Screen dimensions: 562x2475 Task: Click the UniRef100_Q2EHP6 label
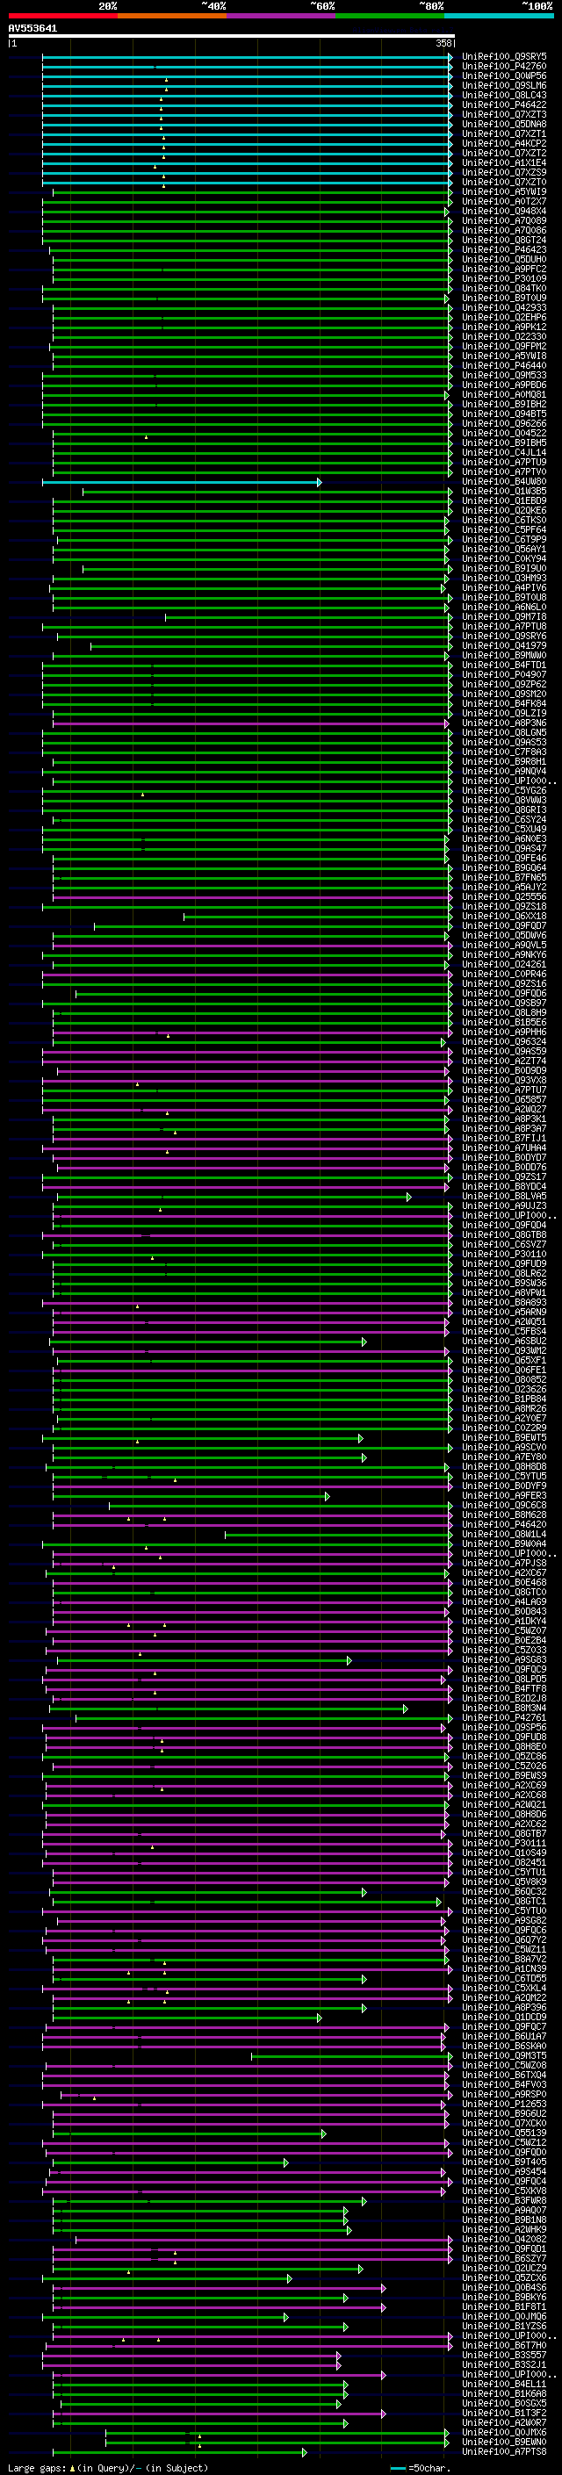[504, 317]
